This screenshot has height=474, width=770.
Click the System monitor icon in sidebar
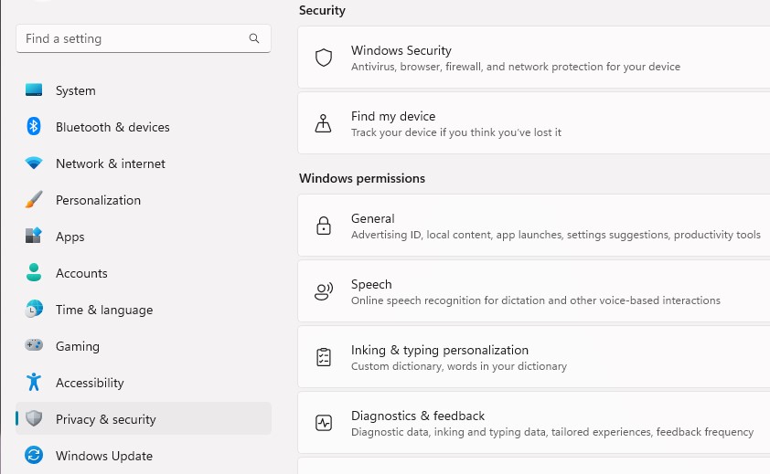[34, 90]
